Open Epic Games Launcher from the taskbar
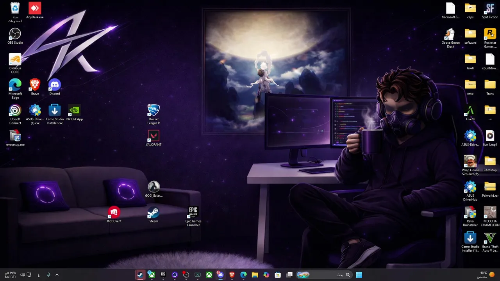This screenshot has width=500, height=281. point(163,275)
